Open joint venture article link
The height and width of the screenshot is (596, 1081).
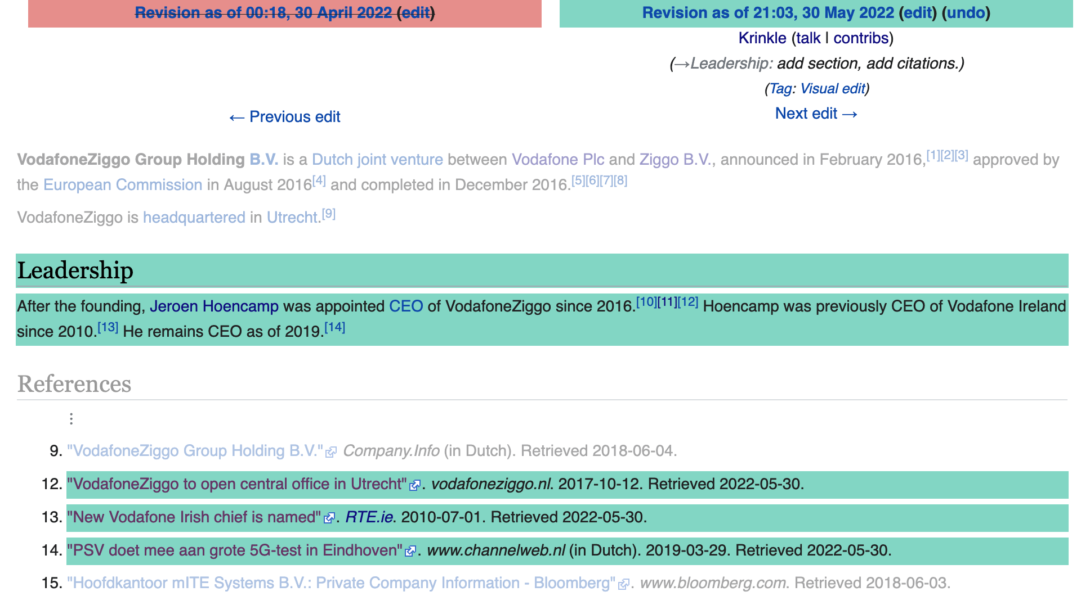(400, 159)
